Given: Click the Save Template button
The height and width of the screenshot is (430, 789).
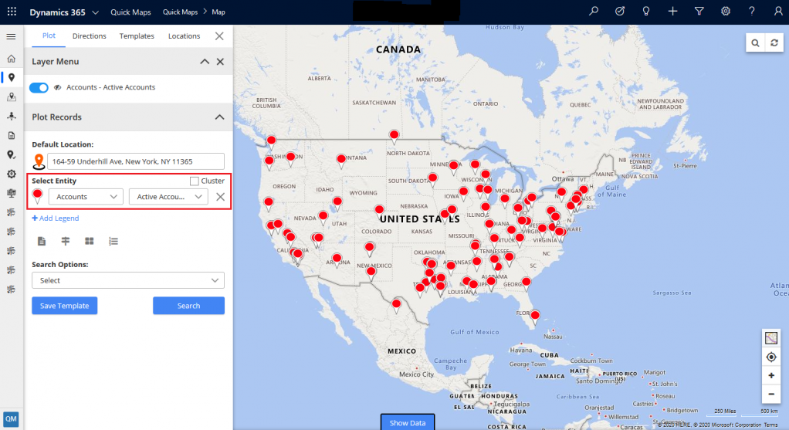Looking at the screenshot, I should tap(64, 306).
